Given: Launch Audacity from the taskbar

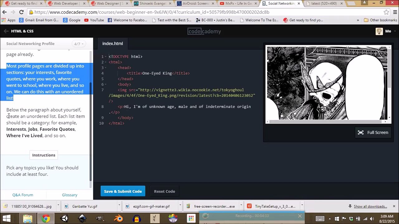Looking at the screenshot, I should pos(137,219).
